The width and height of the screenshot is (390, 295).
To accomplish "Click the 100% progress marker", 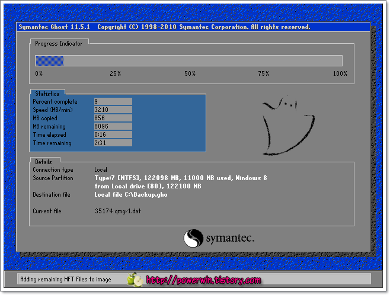I will click(x=340, y=73).
